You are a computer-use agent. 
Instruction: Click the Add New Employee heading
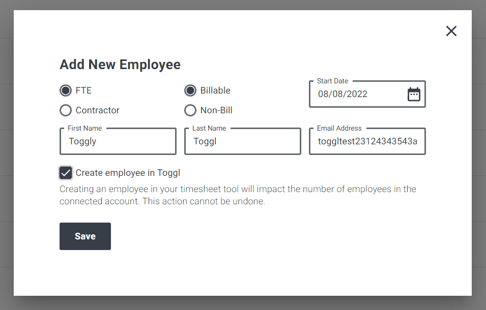(x=120, y=65)
